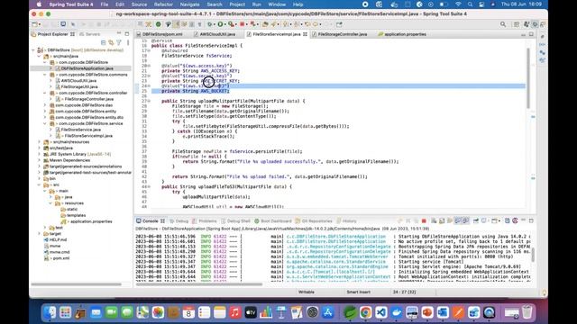Open the Spring Tool Suite icon in the Dock

pos(350,312)
